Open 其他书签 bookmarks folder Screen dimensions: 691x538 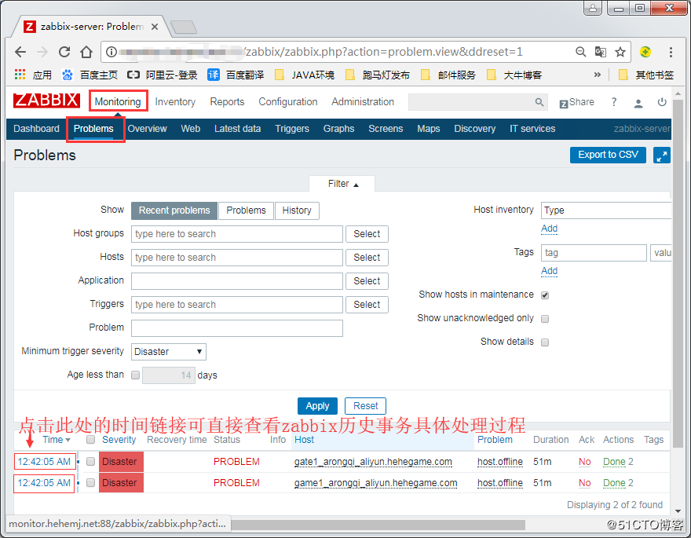point(646,75)
